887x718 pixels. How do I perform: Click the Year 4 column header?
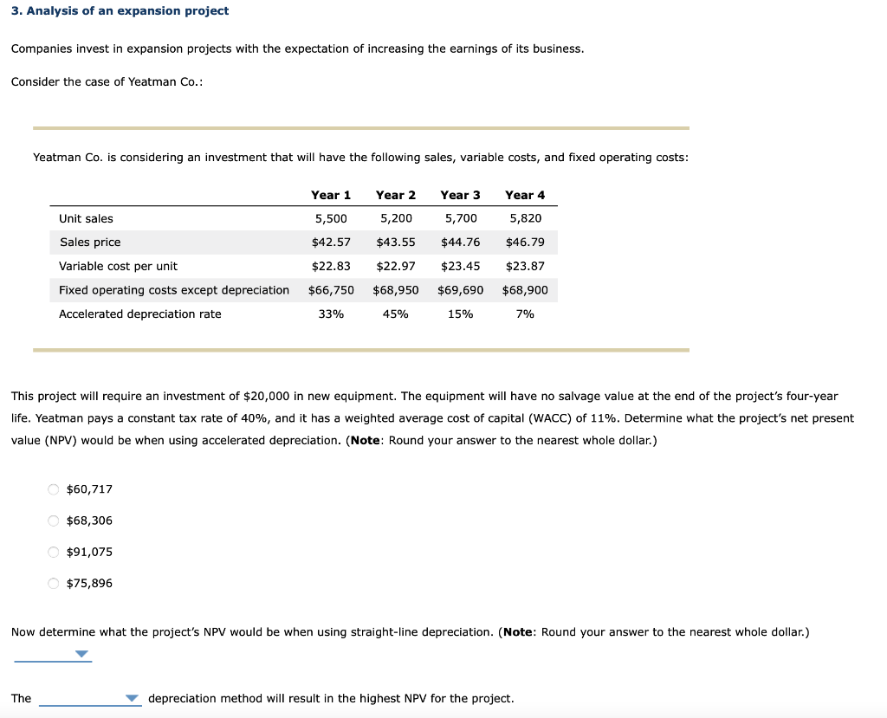point(525,195)
